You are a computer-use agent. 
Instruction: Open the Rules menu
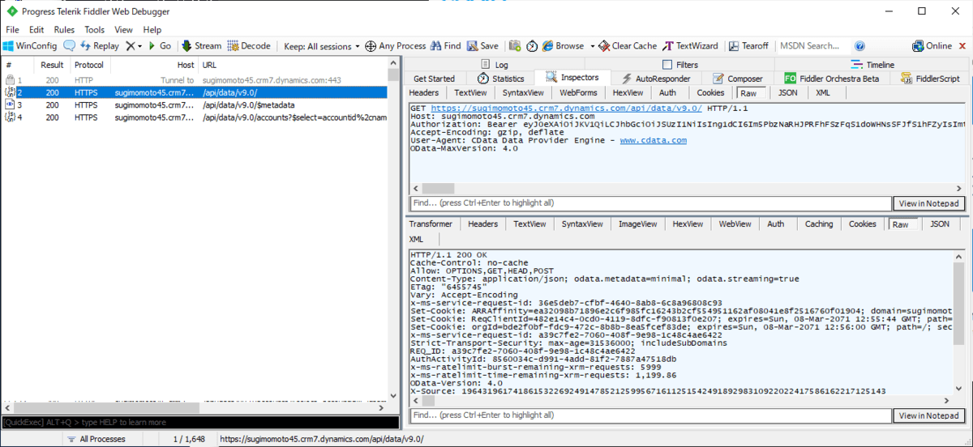point(64,30)
